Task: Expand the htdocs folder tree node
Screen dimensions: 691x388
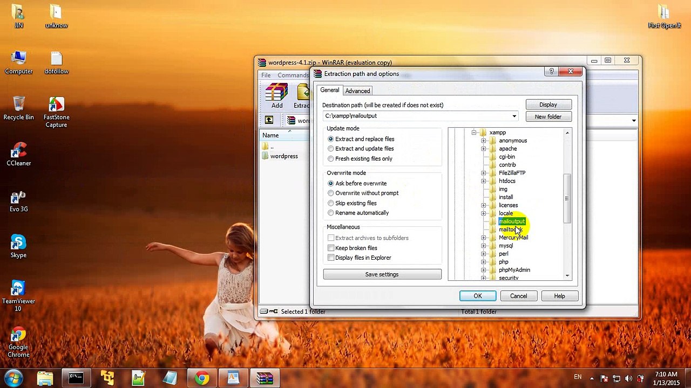Action: coord(484,181)
